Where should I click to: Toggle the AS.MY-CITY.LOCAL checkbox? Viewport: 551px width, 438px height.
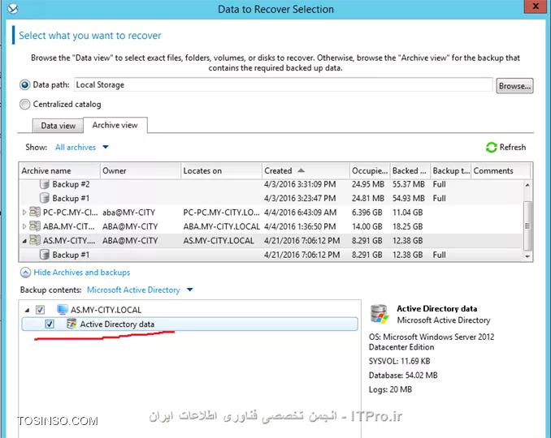click(x=40, y=310)
